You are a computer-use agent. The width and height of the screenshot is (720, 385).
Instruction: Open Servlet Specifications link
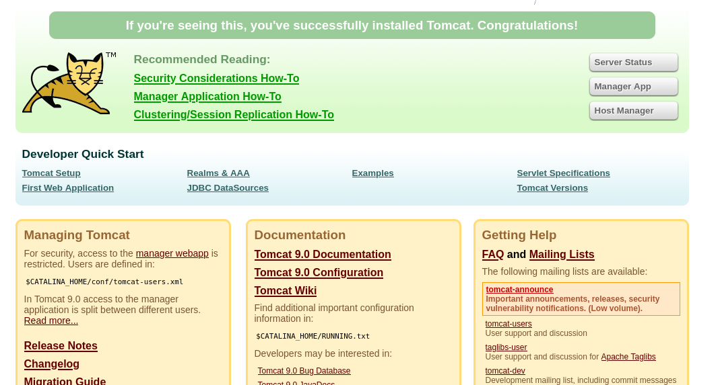(x=564, y=173)
